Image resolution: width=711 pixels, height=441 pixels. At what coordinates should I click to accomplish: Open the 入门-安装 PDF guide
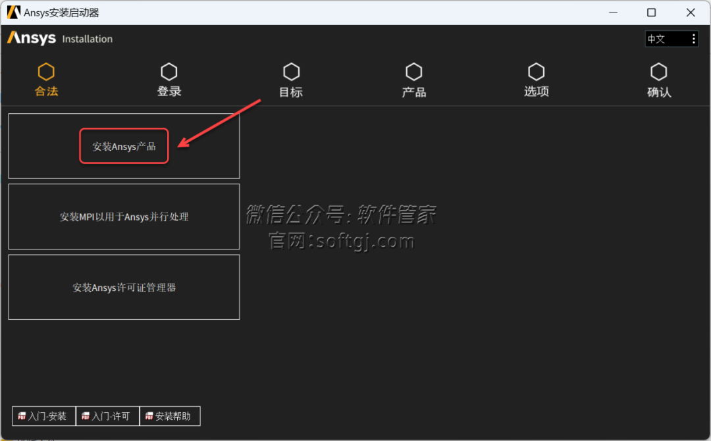click(43, 416)
